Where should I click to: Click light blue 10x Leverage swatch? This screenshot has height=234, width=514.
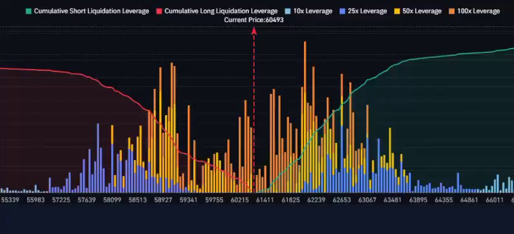(288, 11)
